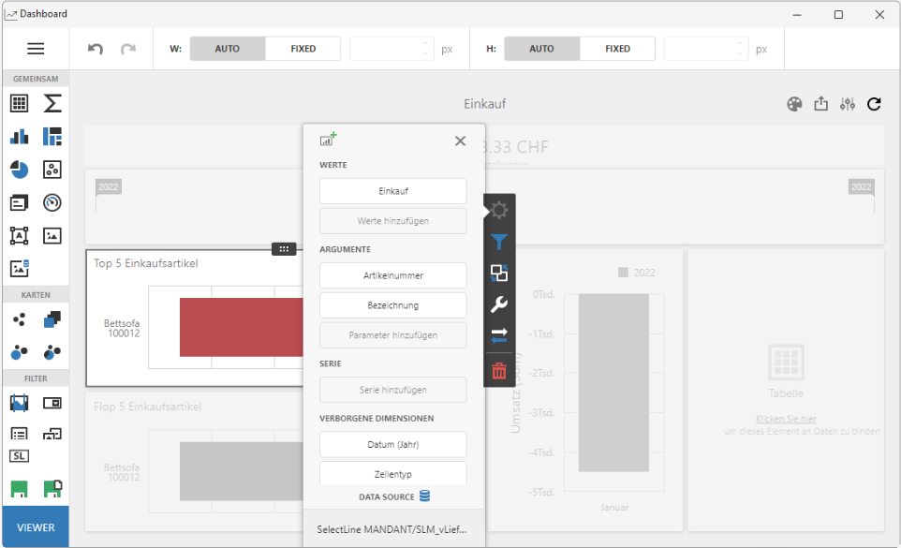This screenshot has height=548, width=901.
Task: Add a Cards item
Action: pyautogui.click(x=19, y=202)
